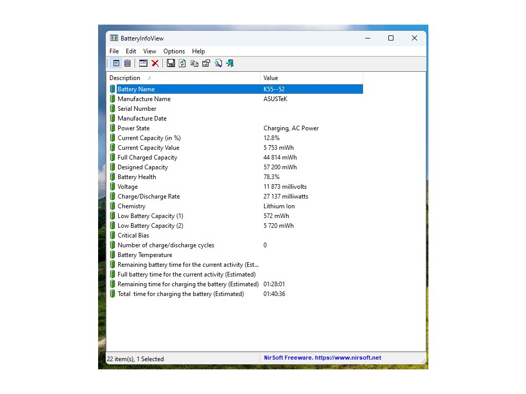Screen dimensions: 526x394
Task: Click the battery icon beside Battery Health
Action: 112,177
